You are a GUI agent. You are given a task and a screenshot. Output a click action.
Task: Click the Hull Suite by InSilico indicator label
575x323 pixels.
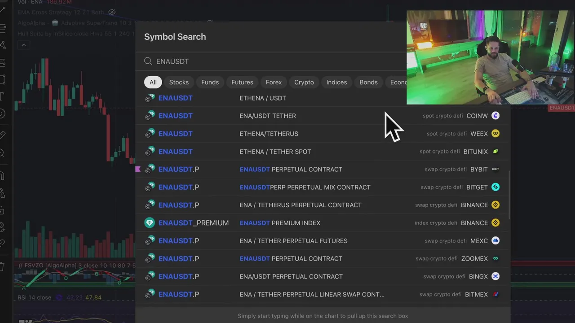click(76, 34)
